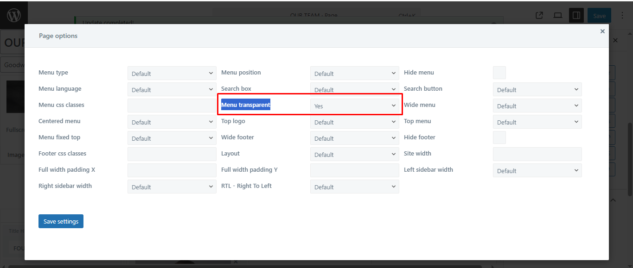
Task: Toggle the Hide footer checkbox
Action: [499, 137]
